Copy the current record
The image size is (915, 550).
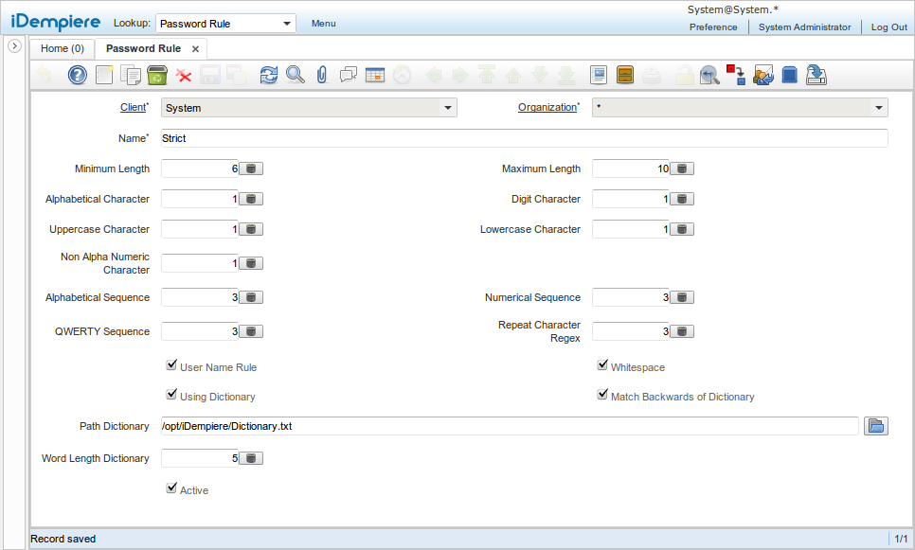[x=131, y=75]
